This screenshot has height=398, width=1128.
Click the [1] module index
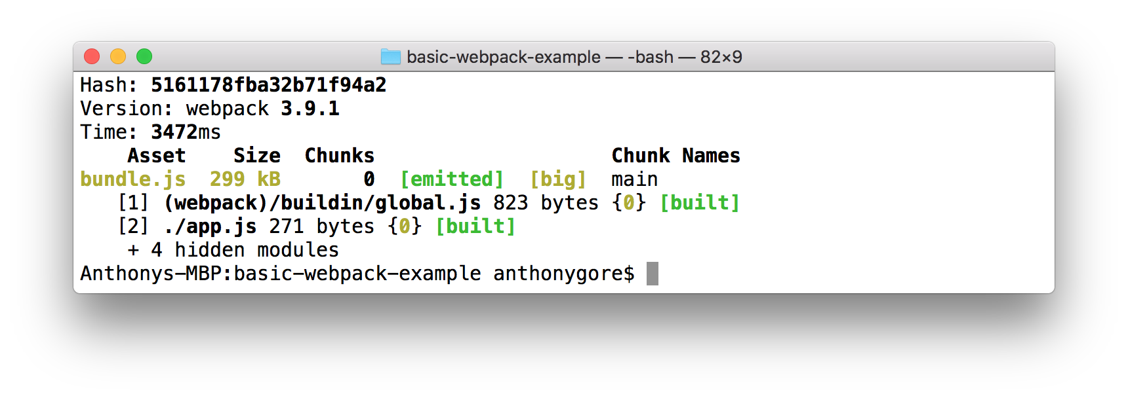pos(132,203)
